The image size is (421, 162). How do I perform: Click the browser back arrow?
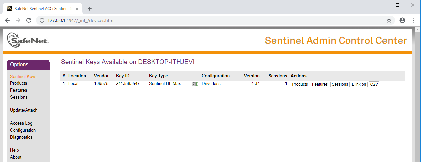pyautogui.click(x=7, y=20)
